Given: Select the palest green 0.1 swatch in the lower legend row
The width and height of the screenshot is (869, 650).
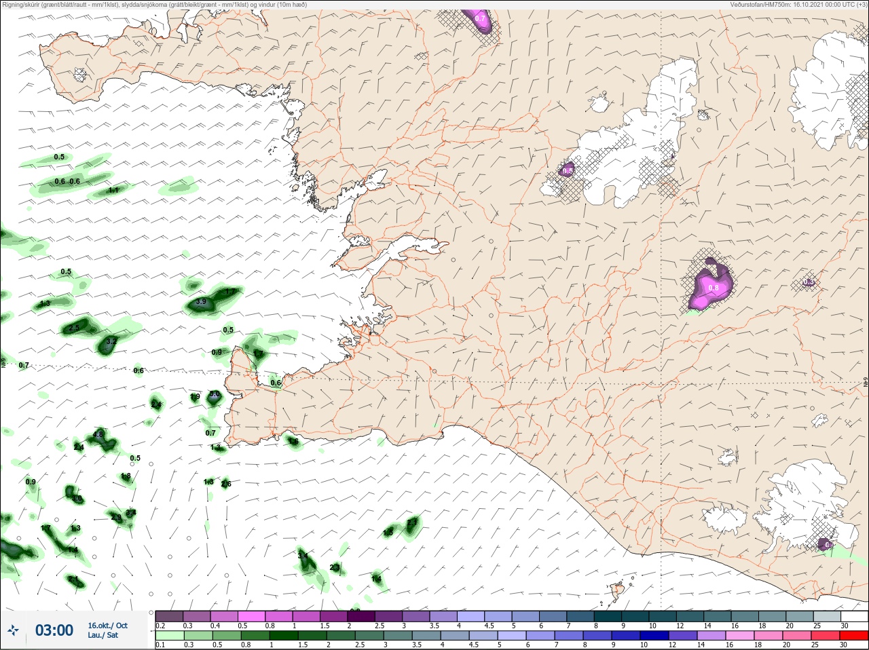Looking at the screenshot, I should pyautogui.click(x=169, y=636).
